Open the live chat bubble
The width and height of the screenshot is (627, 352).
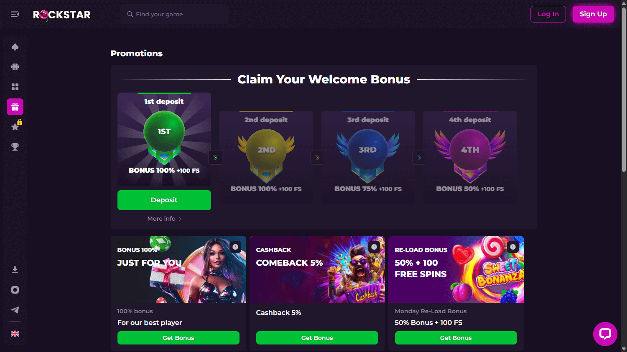click(605, 334)
